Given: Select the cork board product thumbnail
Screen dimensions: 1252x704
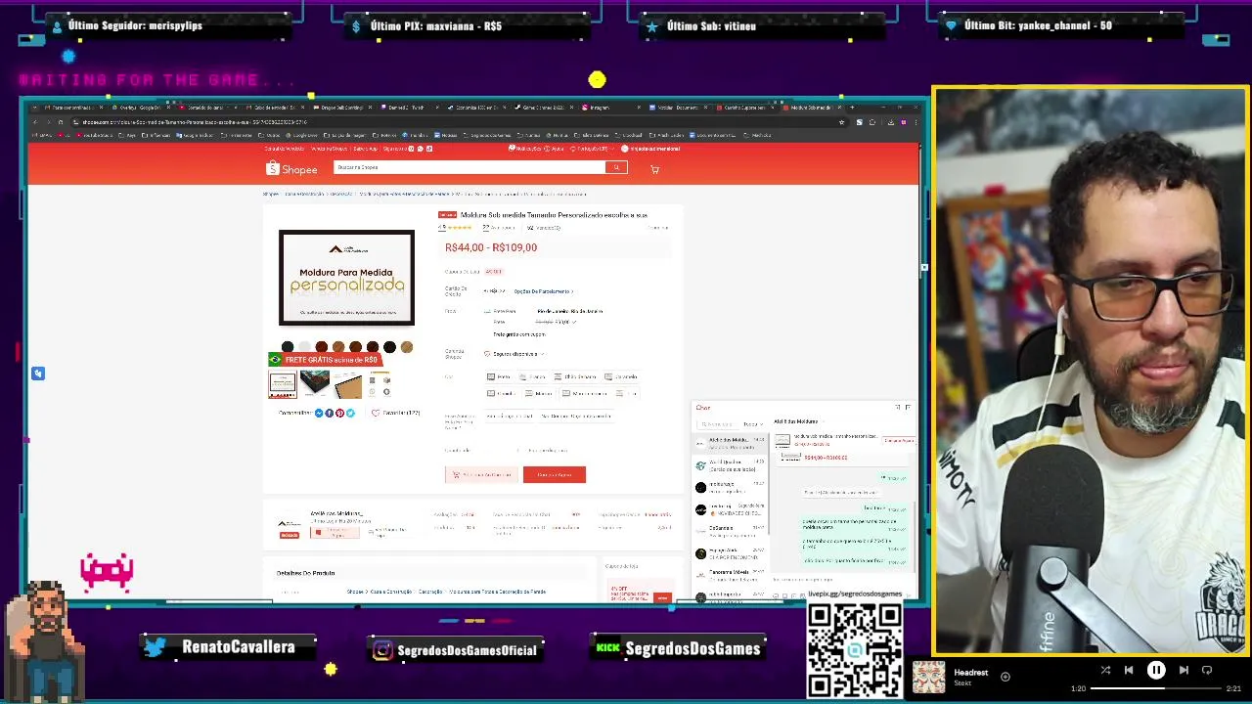Looking at the screenshot, I should (x=347, y=385).
